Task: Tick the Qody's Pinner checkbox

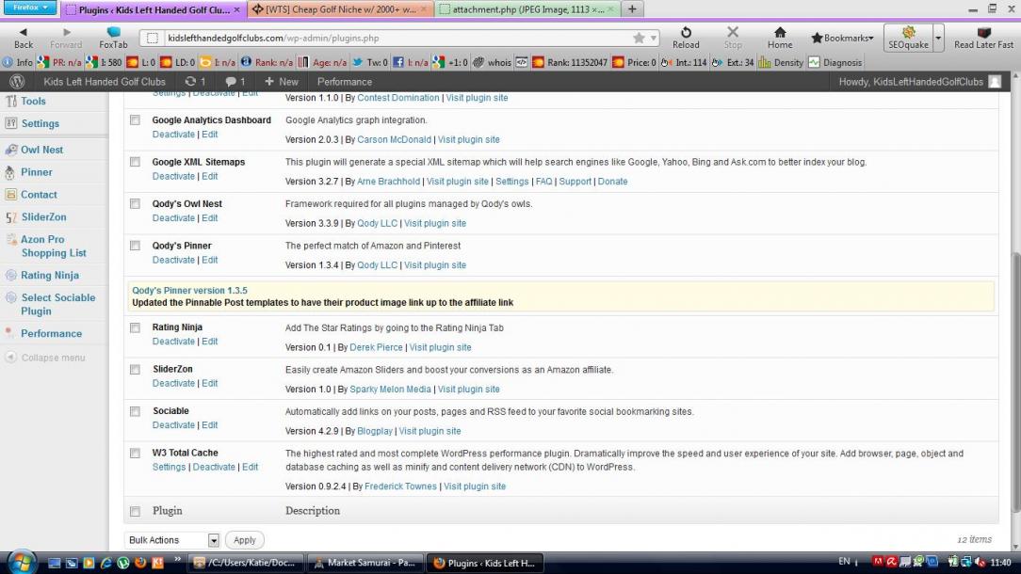Action: [135, 246]
